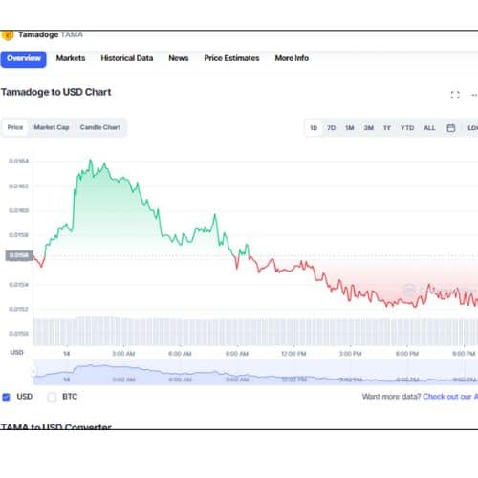Click the range navigator mini chart
The height and width of the screenshot is (478, 478).
[x=255, y=372]
